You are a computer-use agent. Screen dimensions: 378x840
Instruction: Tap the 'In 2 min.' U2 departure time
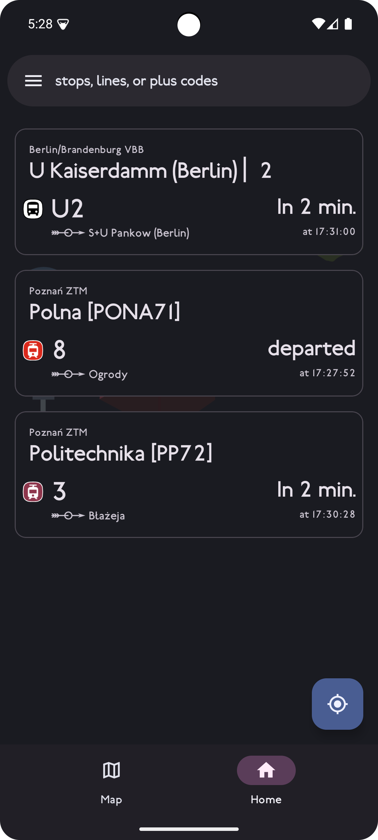(x=316, y=207)
